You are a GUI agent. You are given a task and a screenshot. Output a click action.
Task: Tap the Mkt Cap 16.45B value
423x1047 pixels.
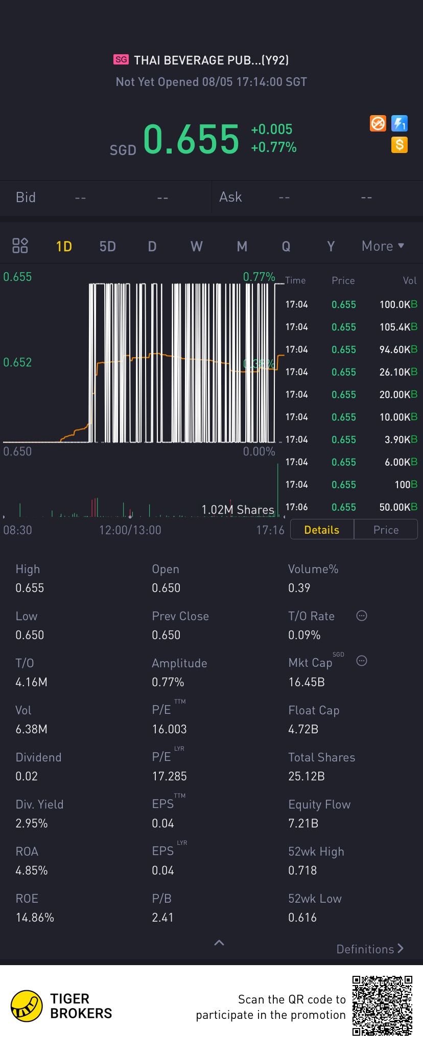coord(307,682)
